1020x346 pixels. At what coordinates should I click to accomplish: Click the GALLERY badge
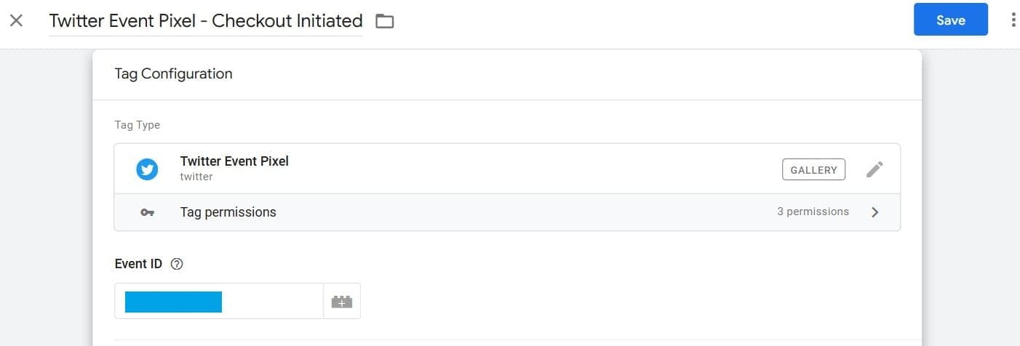[x=813, y=169]
